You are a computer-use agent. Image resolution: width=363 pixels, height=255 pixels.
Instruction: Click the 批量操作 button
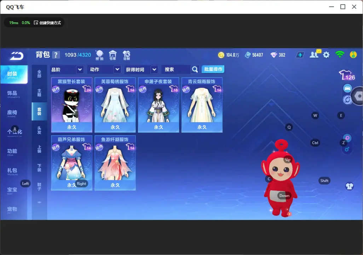coord(213,69)
